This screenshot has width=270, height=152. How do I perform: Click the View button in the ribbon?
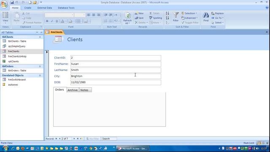tap(5, 18)
